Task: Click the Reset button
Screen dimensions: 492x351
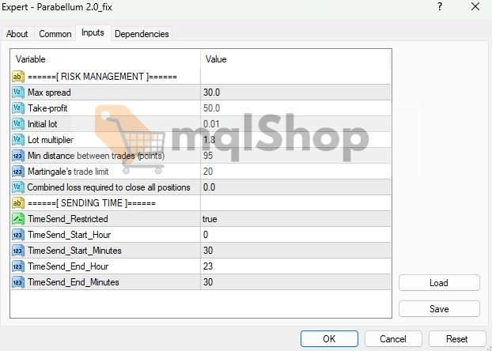Action: click(x=457, y=339)
